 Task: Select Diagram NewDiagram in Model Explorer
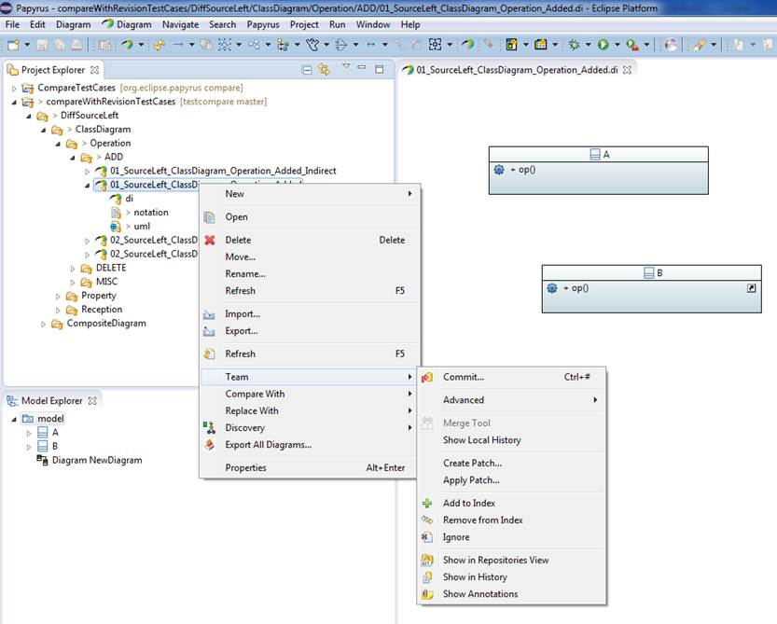(97, 460)
